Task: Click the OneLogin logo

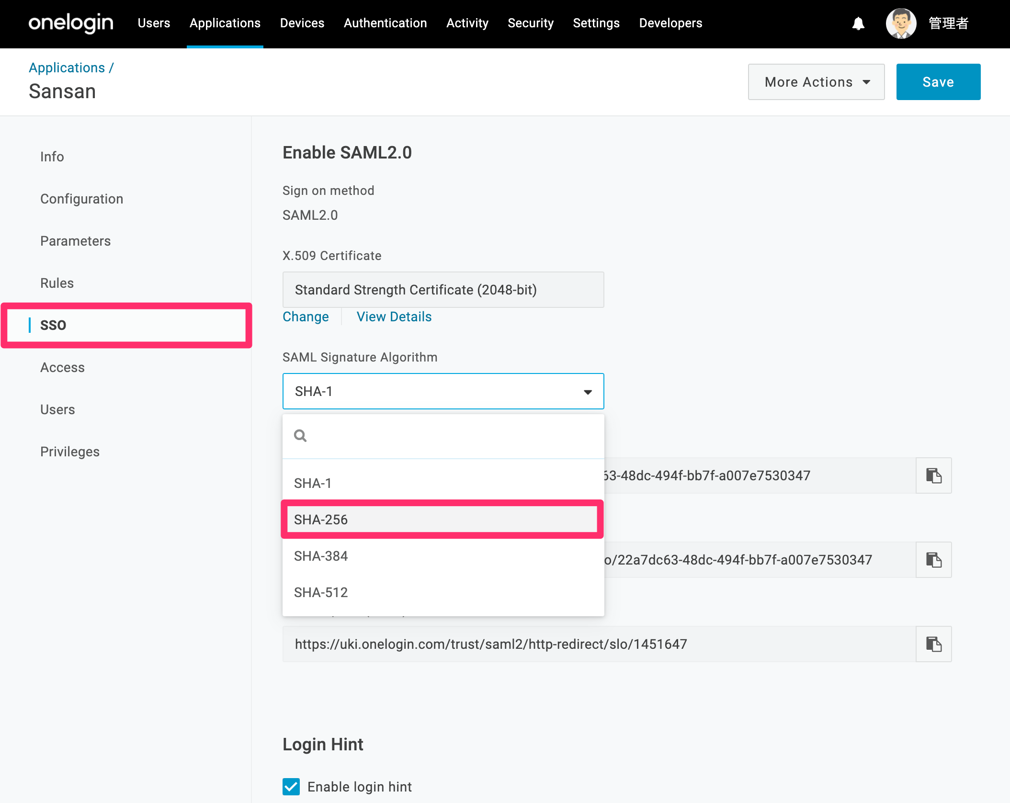Action: coord(71,23)
